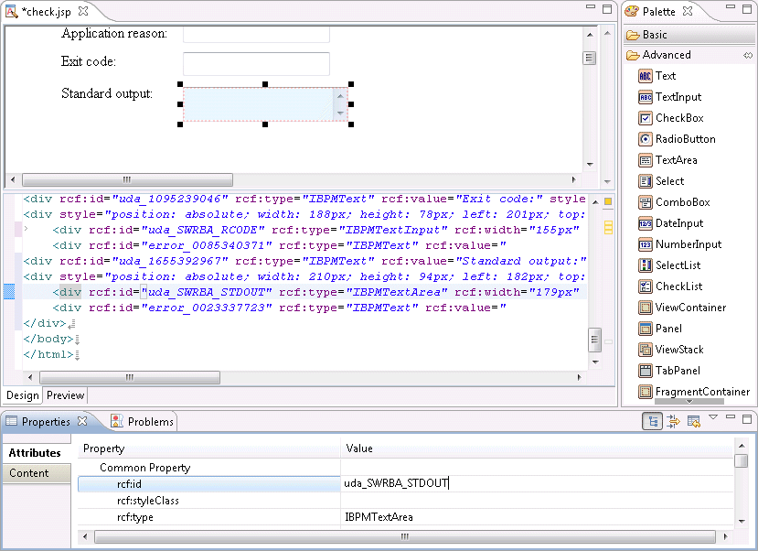Toggle Show Advanced Properties icon
The image size is (758, 551).
tap(672, 421)
